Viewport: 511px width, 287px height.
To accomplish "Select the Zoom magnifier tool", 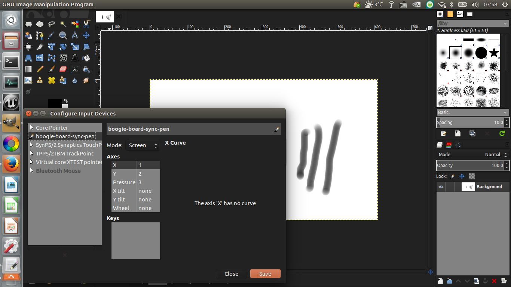I will coord(63,36).
